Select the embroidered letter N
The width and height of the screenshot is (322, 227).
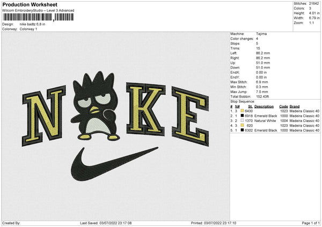[44, 116]
